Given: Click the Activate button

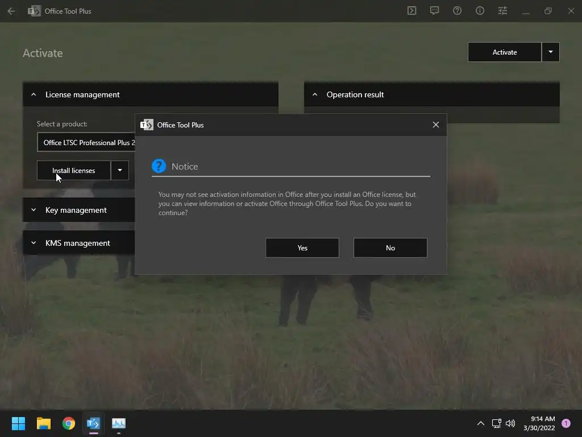Looking at the screenshot, I should (505, 52).
